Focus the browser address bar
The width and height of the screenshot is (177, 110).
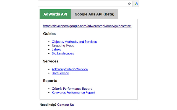tap(83, 4)
